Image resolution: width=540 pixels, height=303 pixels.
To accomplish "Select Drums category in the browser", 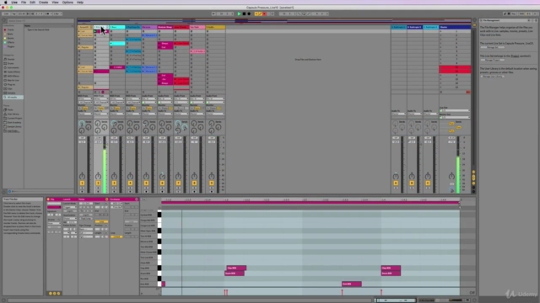I will click(x=11, y=63).
